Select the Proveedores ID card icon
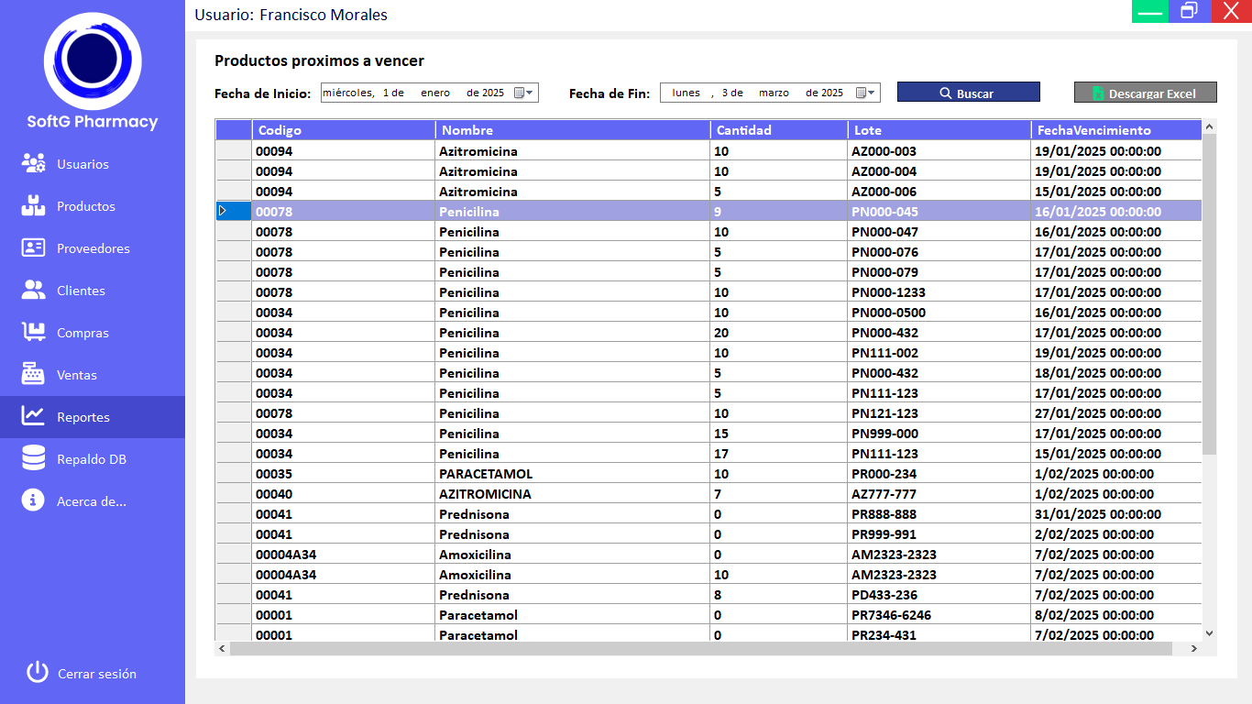This screenshot has width=1252, height=704. [x=34, y=248]
